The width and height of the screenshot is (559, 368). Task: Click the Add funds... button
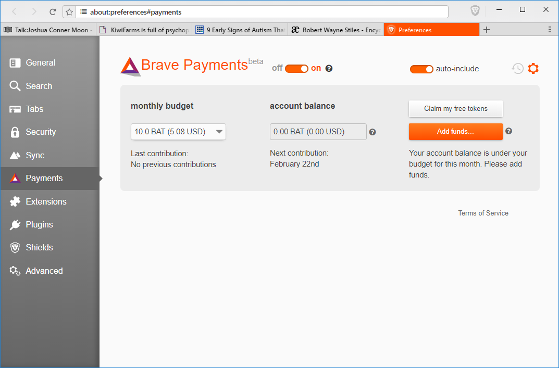click(456, 132)
